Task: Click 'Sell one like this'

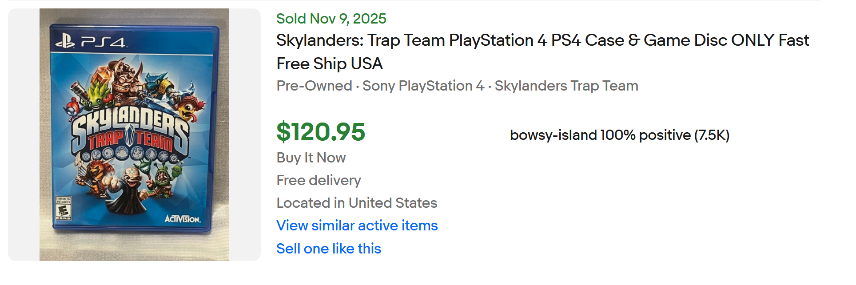Action: tap(328, 249)
